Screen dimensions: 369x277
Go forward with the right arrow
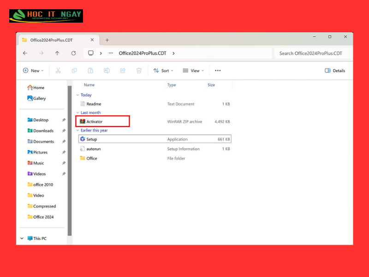coord(41,53)
